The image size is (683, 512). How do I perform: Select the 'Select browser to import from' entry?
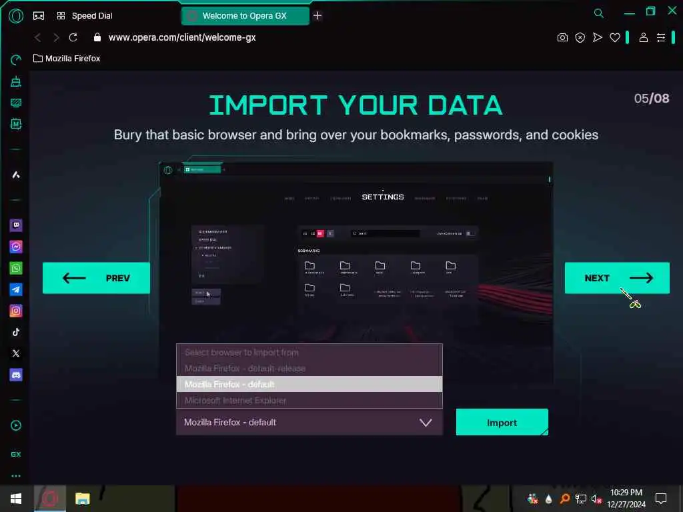pyautogui.click(x=309, y=352)
